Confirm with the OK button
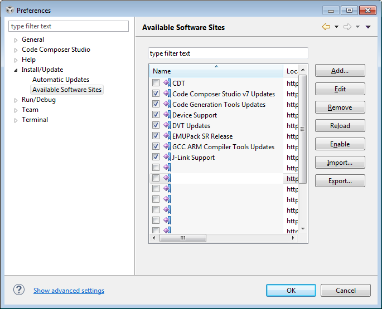This screenshot has height=309, width=382. 291,290
